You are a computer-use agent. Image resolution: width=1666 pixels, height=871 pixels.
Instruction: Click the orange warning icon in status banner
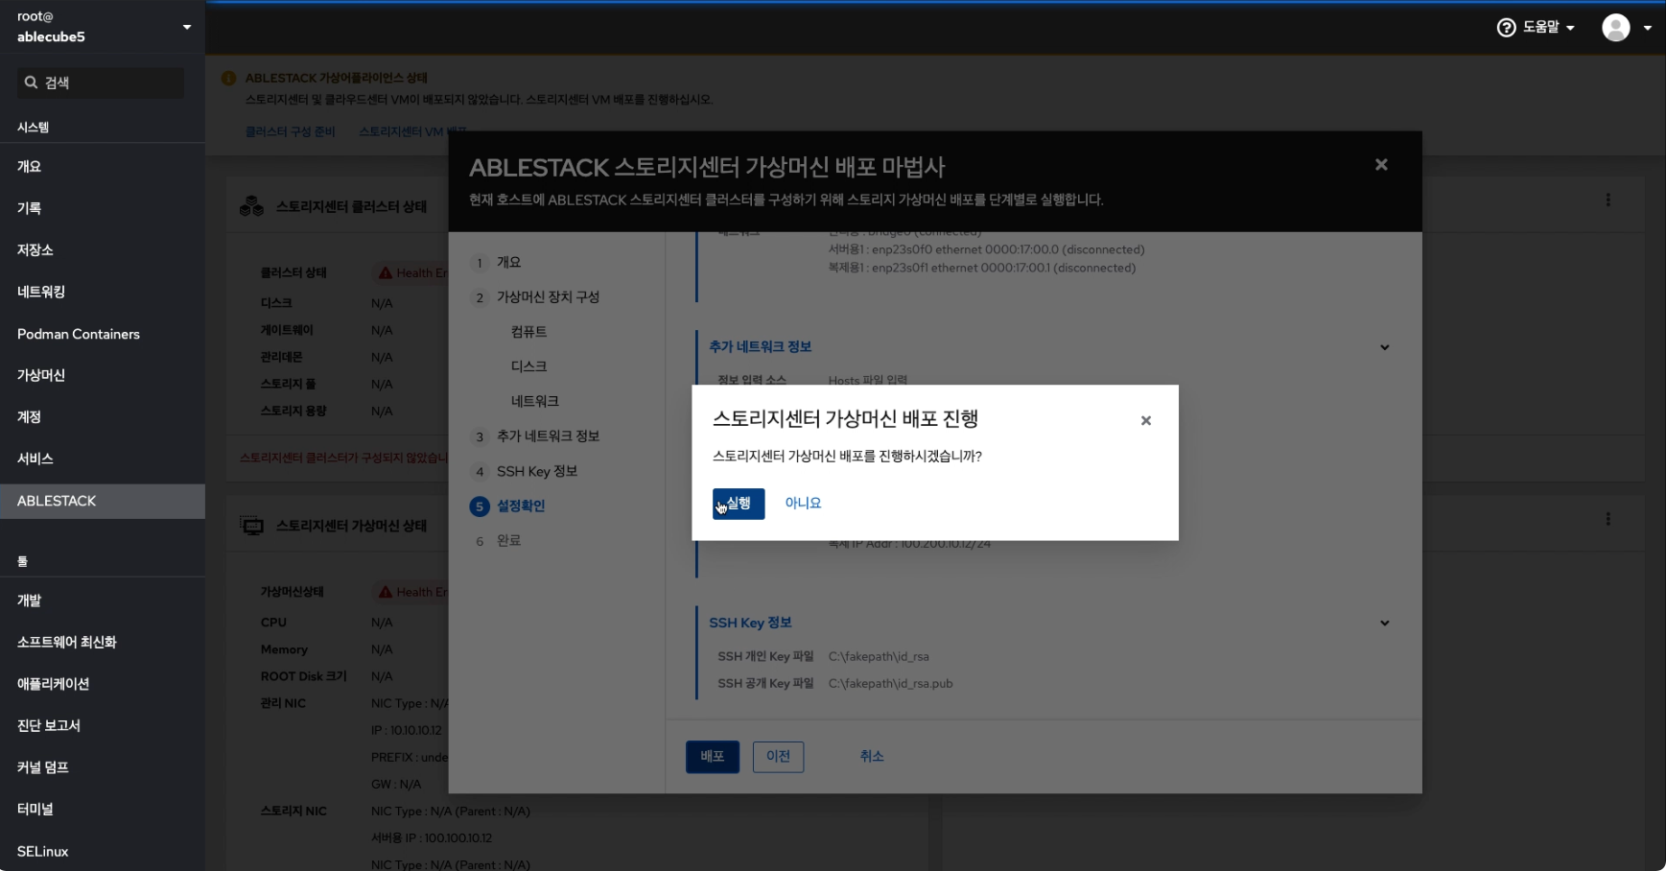(228, 78)
